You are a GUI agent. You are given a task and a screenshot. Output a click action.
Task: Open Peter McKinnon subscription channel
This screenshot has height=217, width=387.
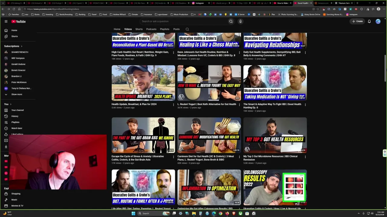coord(18,82)
